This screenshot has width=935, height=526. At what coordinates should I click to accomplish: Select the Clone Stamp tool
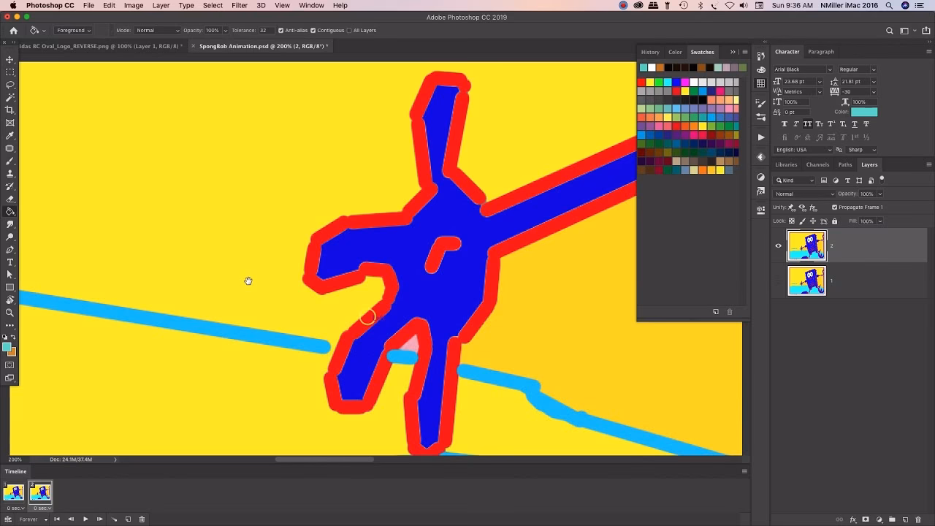click(x=9, y=174)
